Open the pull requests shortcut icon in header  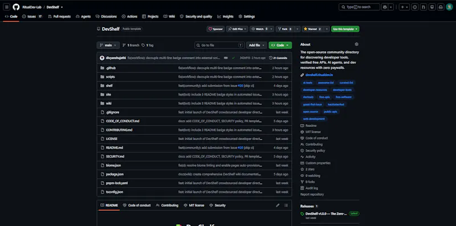tap(424, 7)
